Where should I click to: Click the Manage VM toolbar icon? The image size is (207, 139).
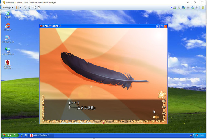pyautogui.click(x=29, y=8)
